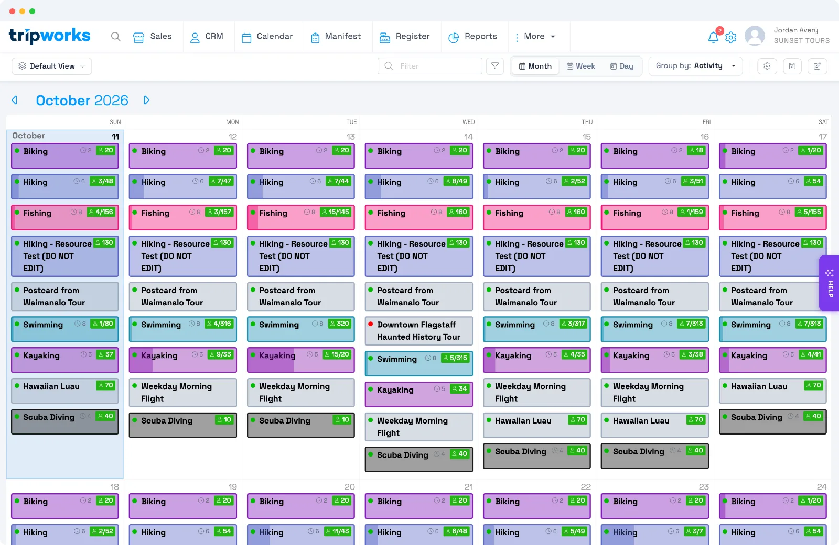Click the save view icon
Image resolution: width=839 pixels, height=545 pixels.
pos(792,66)
